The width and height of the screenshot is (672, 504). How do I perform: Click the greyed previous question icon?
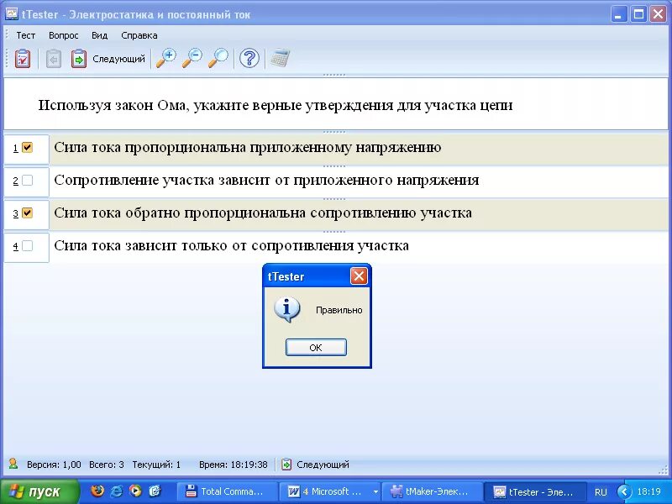pos(53,59)
